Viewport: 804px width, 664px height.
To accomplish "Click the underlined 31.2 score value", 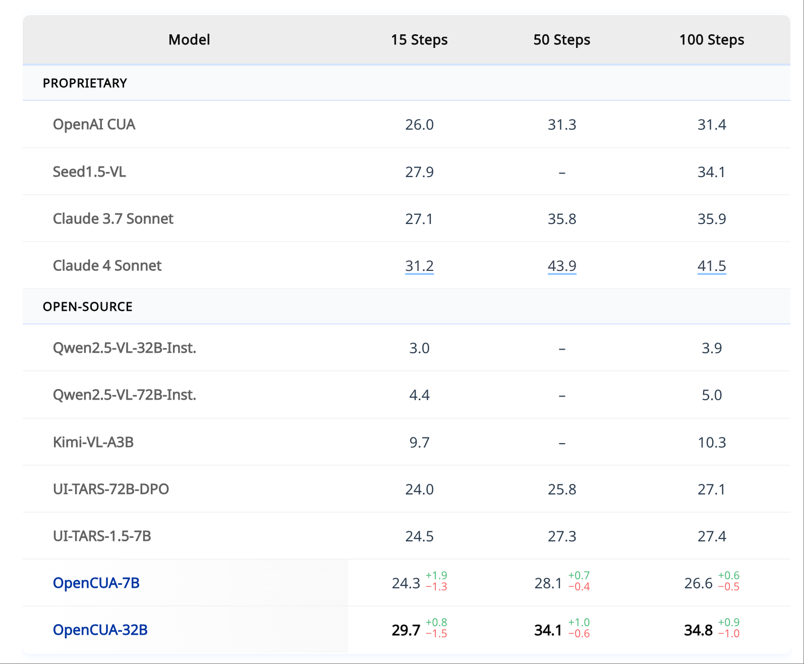I will (419, 266).
